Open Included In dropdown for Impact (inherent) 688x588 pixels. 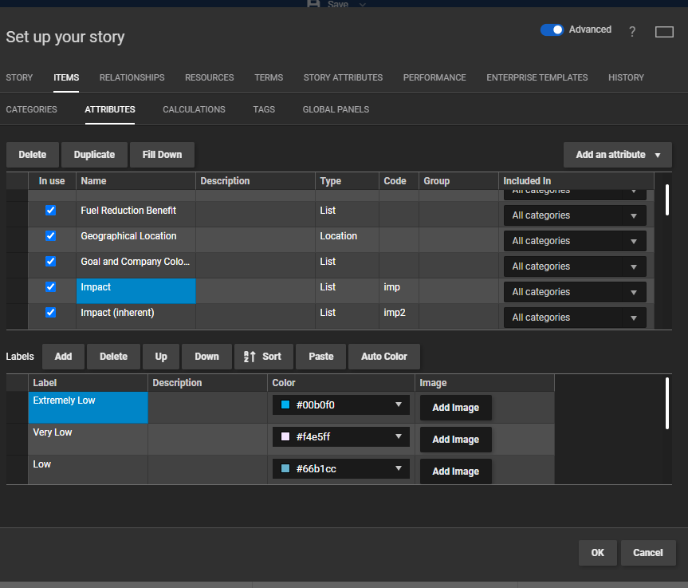pos(575,318)
